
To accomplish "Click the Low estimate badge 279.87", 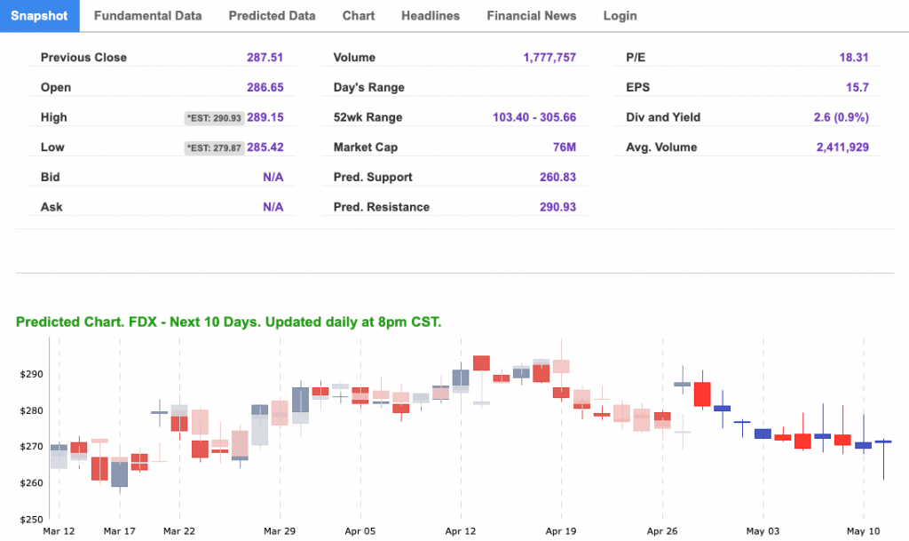I will point(214,147).
